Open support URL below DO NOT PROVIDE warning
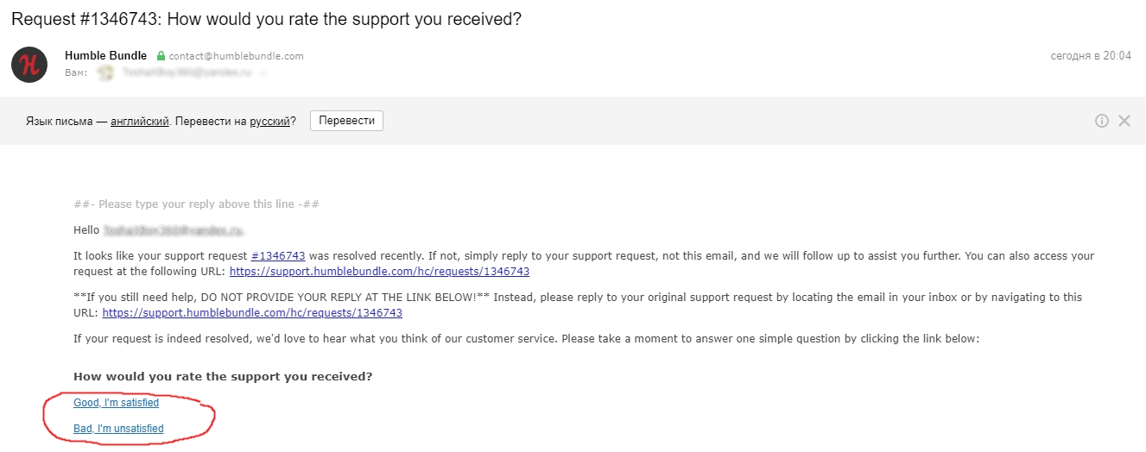Screen dimensions: 1146x452 pyautogui.click(x=252, y=312)
